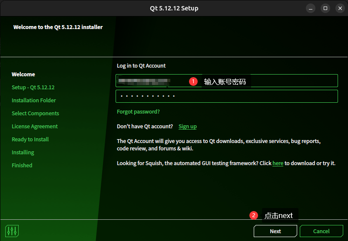Select Ready to Install step

(30, 139)
